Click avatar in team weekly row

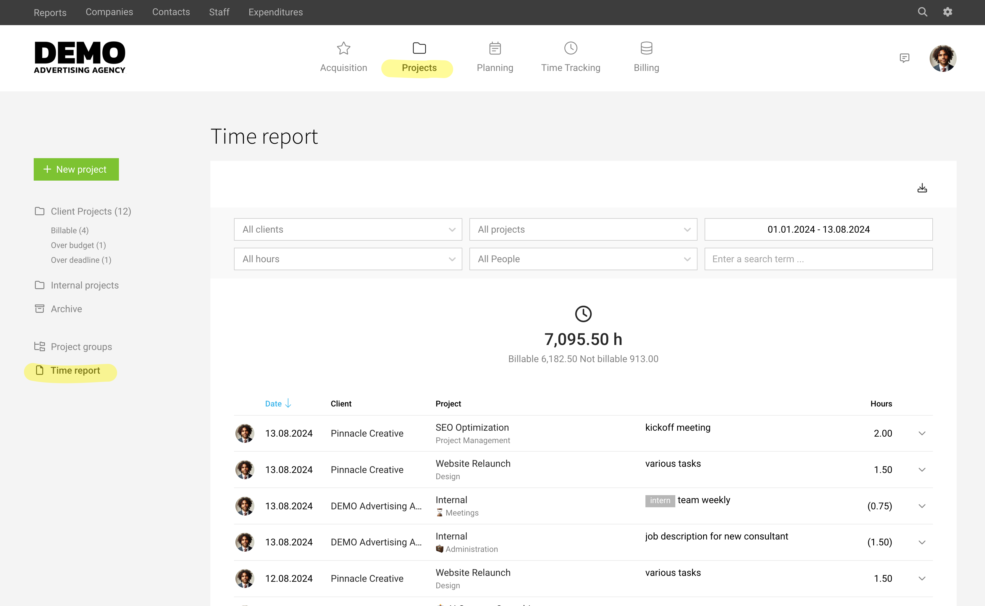point(245,506)
